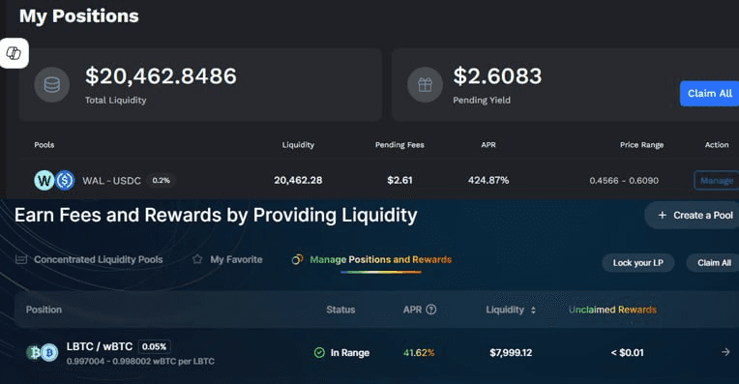This screenshot has height=384, width=739.
Task: Click the $2.61 pending fees cell
Action: pos(399,180)
